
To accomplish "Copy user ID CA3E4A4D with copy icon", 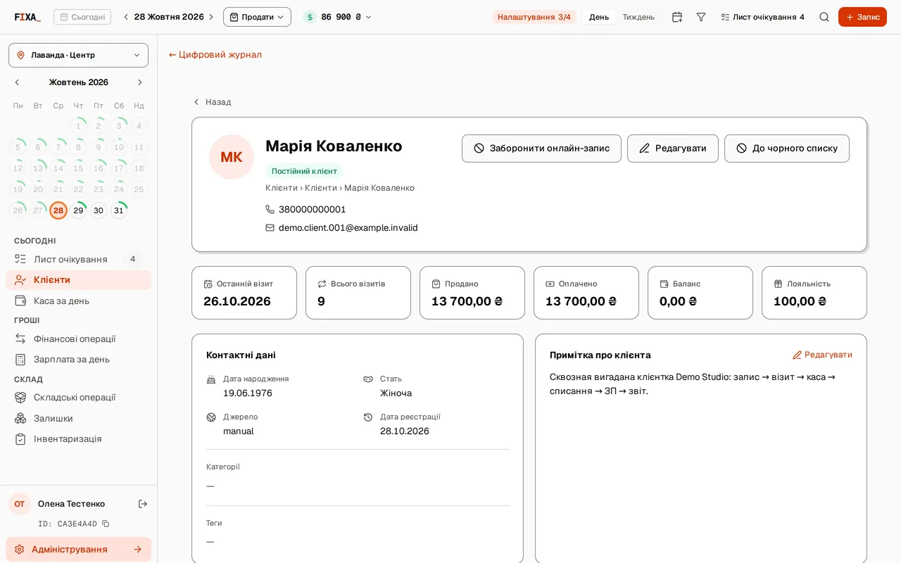I will click(x=106, y=524).
